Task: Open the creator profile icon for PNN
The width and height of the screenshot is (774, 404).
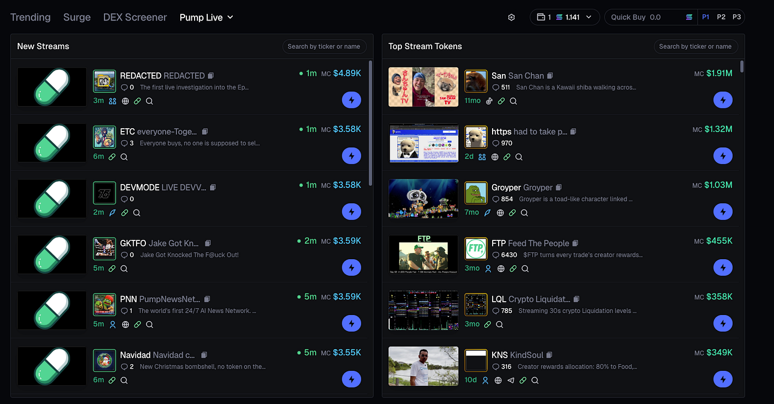Action: (x=113, y=324)
